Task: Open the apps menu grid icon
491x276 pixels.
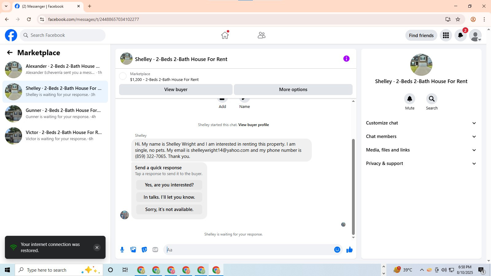Action: pos(446,35)
